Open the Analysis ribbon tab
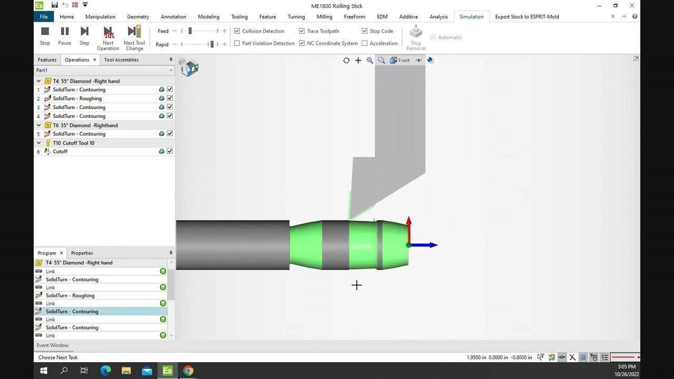This screenshot has width=674, height=379. click(439, 17)
